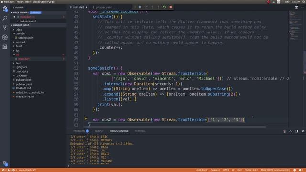Click Auto Attach: Off in status bar

coord(27,170)
